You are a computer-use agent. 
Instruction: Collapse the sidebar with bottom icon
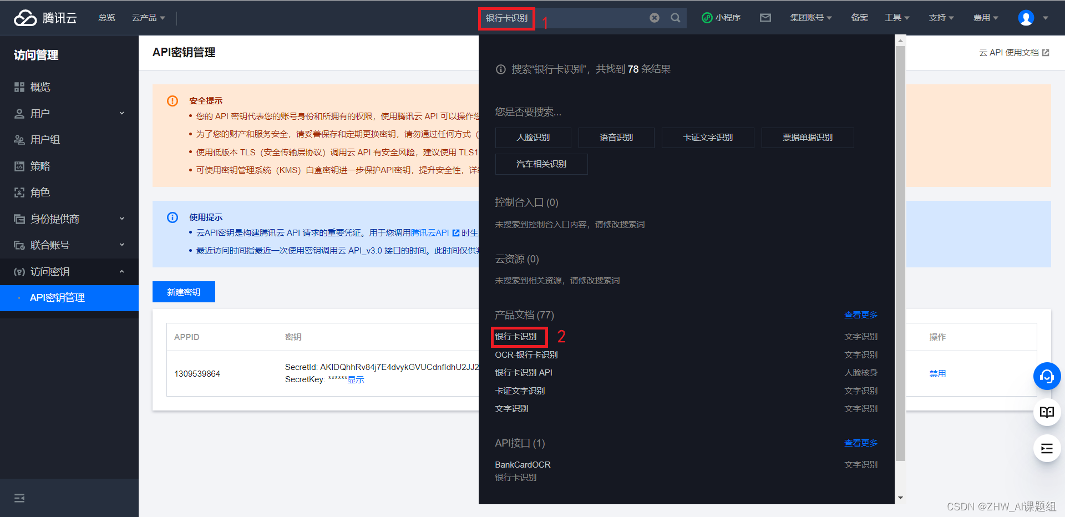coord(19,498)
